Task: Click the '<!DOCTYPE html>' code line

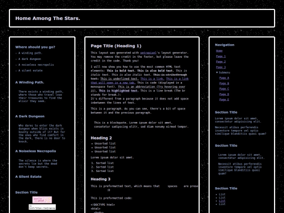Action: tap(103, 205)
